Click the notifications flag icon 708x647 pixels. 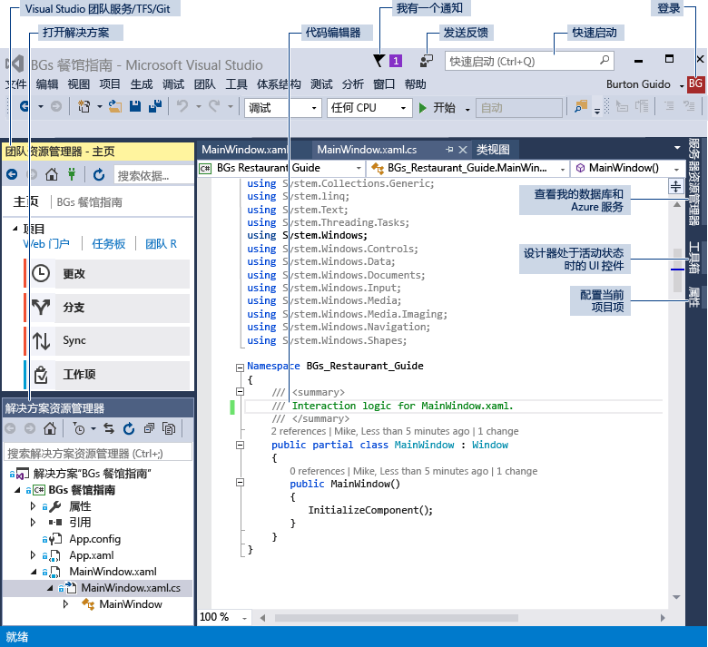[x=379, y=61]
